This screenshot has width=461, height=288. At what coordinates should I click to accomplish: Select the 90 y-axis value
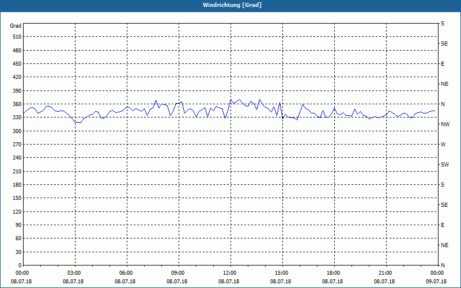(18, 225)
